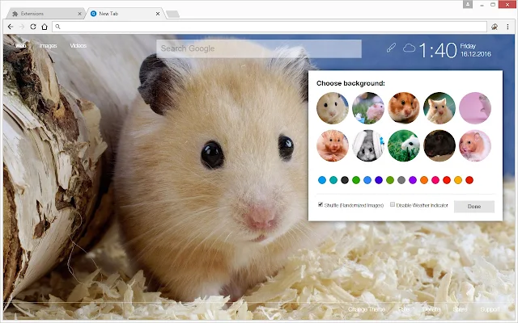Pick the gray color swatch

point(401,180)
